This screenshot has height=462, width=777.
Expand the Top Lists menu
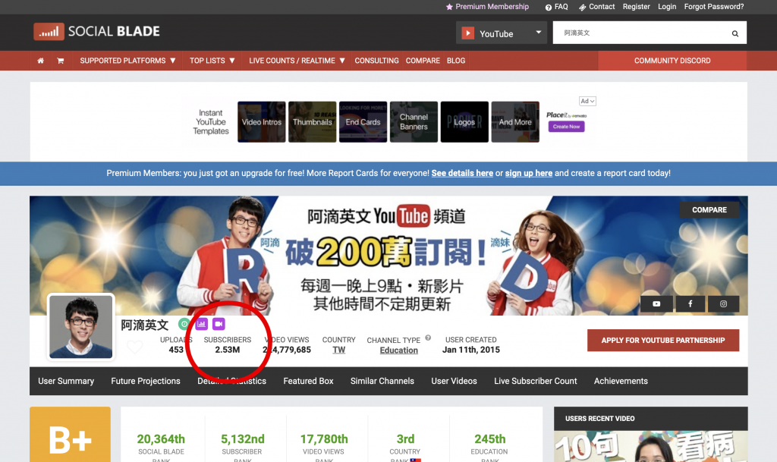coord(212,61)
